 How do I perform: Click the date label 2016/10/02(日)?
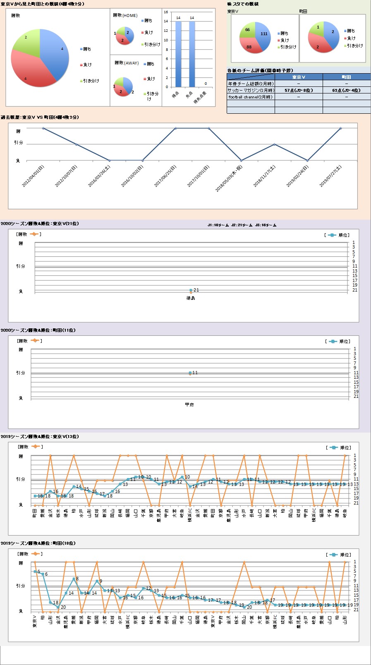coord(132,176)
